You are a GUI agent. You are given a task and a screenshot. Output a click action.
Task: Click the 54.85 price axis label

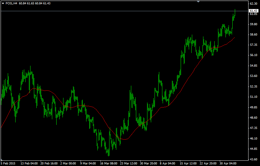pos(253,66)
